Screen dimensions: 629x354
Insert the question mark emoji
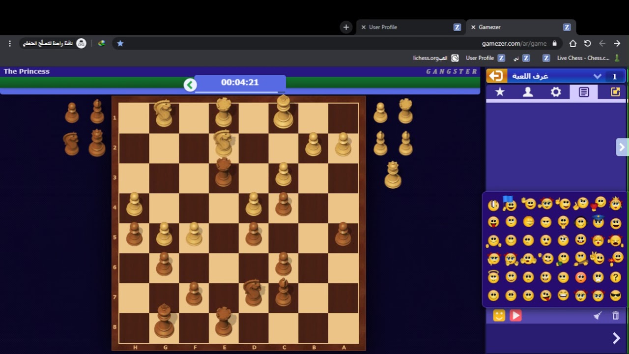coord(615,277)
